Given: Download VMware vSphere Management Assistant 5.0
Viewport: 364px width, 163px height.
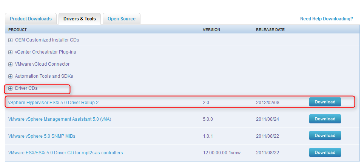Looking at the screenshot, I should click(325, 119).
